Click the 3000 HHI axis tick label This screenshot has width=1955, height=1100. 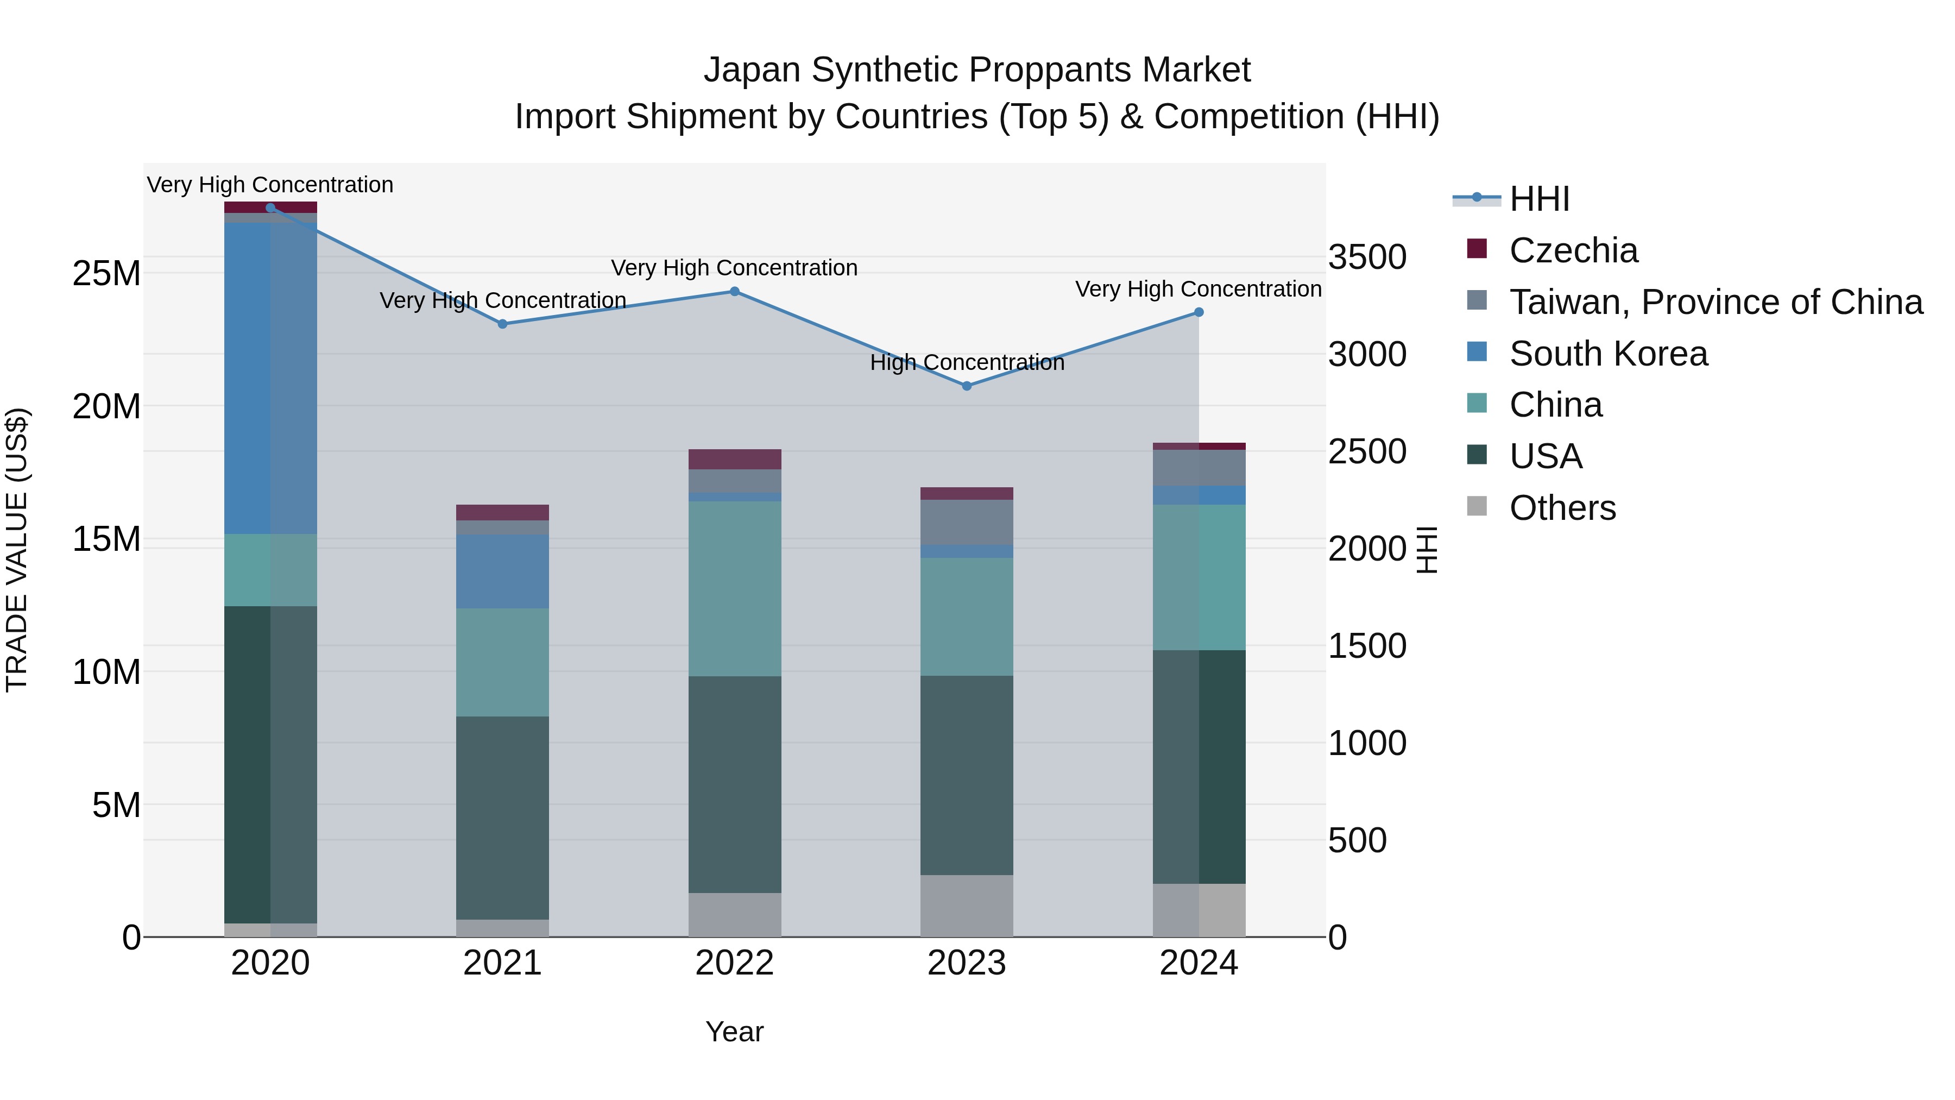(1367, 354)
